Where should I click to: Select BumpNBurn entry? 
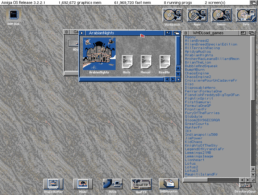[195, 70]
